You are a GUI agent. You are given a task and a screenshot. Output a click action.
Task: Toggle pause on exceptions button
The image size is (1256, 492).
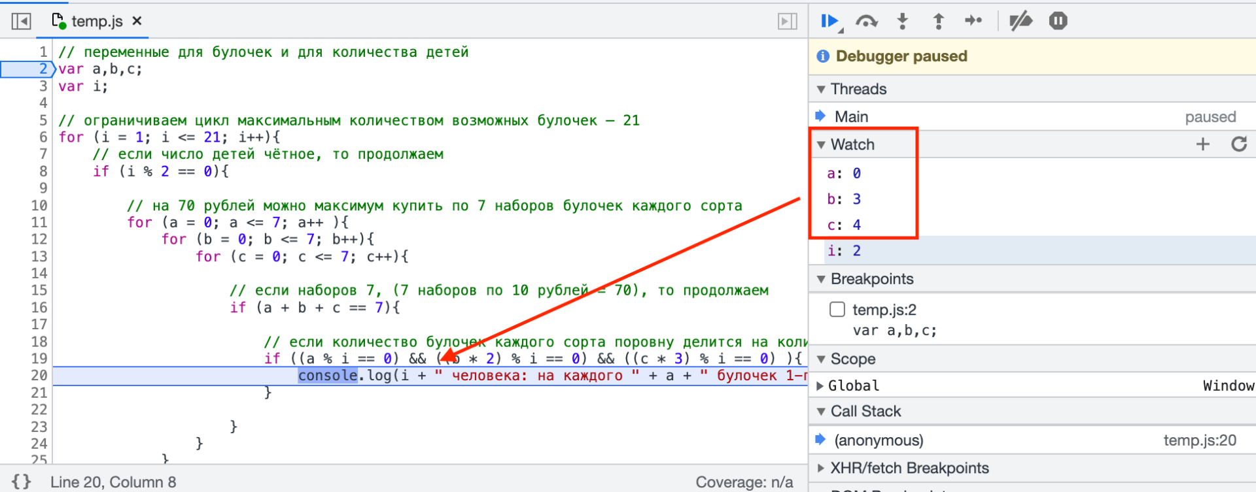1058,22
